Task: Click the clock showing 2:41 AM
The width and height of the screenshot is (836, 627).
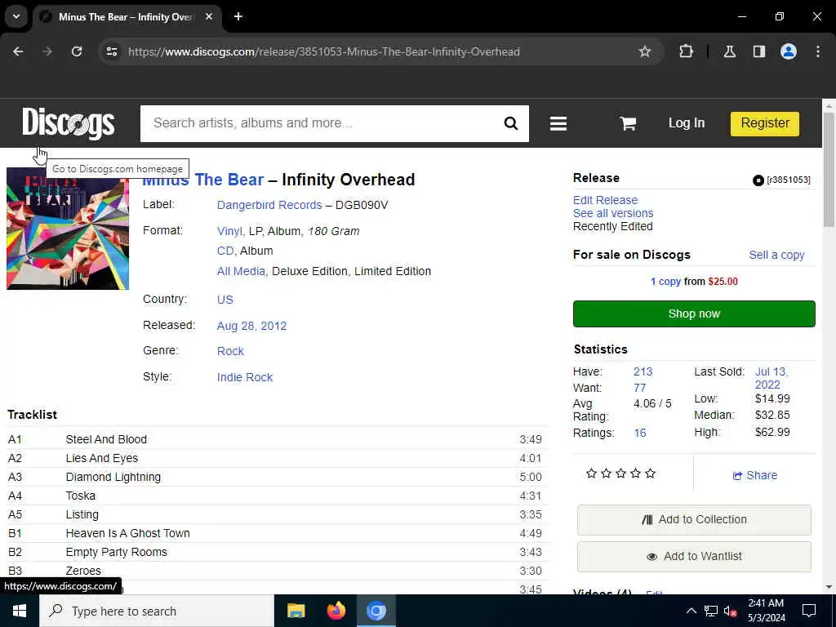Action: 766,603
